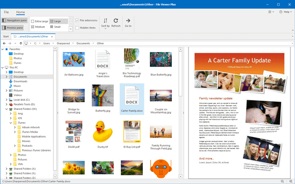Expand the Pictures tree node
Image resolution: width=295 pixels, height=184 pixels.
6,91
